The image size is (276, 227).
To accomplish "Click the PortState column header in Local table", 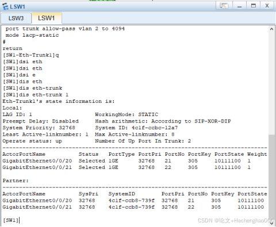I will tap(229, 155).
